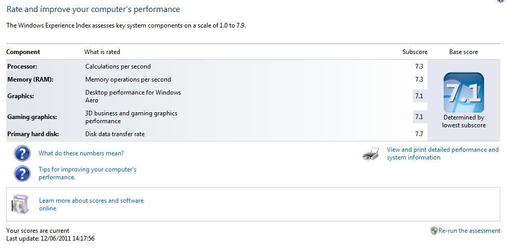Click the printer icon for detailed performance info
This screenshot has width=506, height=251.
[x=371, y=154]
